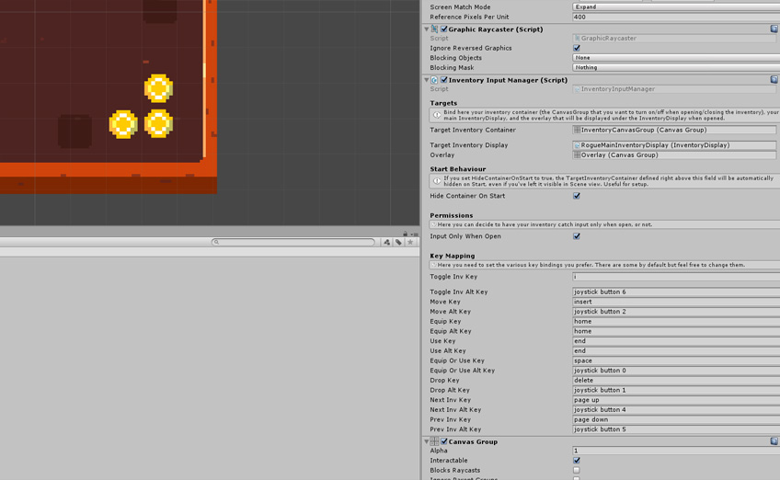Open Graphic Raycaster component help icon
The width and height of the screenshot is (780, 480).
[x=774, y=29]
